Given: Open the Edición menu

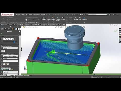Looking at the screenshot, I should coord(23,15).
